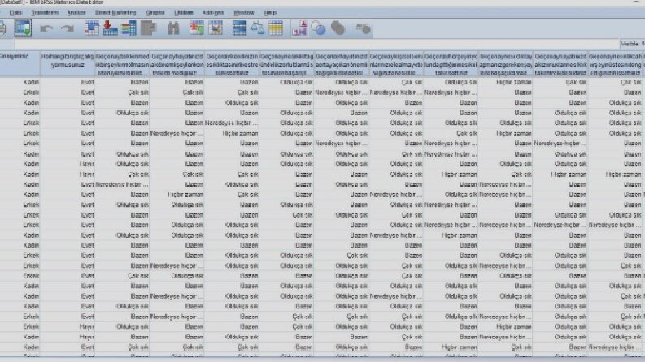Click the Redo arrow in toolbar
This screenshot has height=362, width=645.
point(67,28)
